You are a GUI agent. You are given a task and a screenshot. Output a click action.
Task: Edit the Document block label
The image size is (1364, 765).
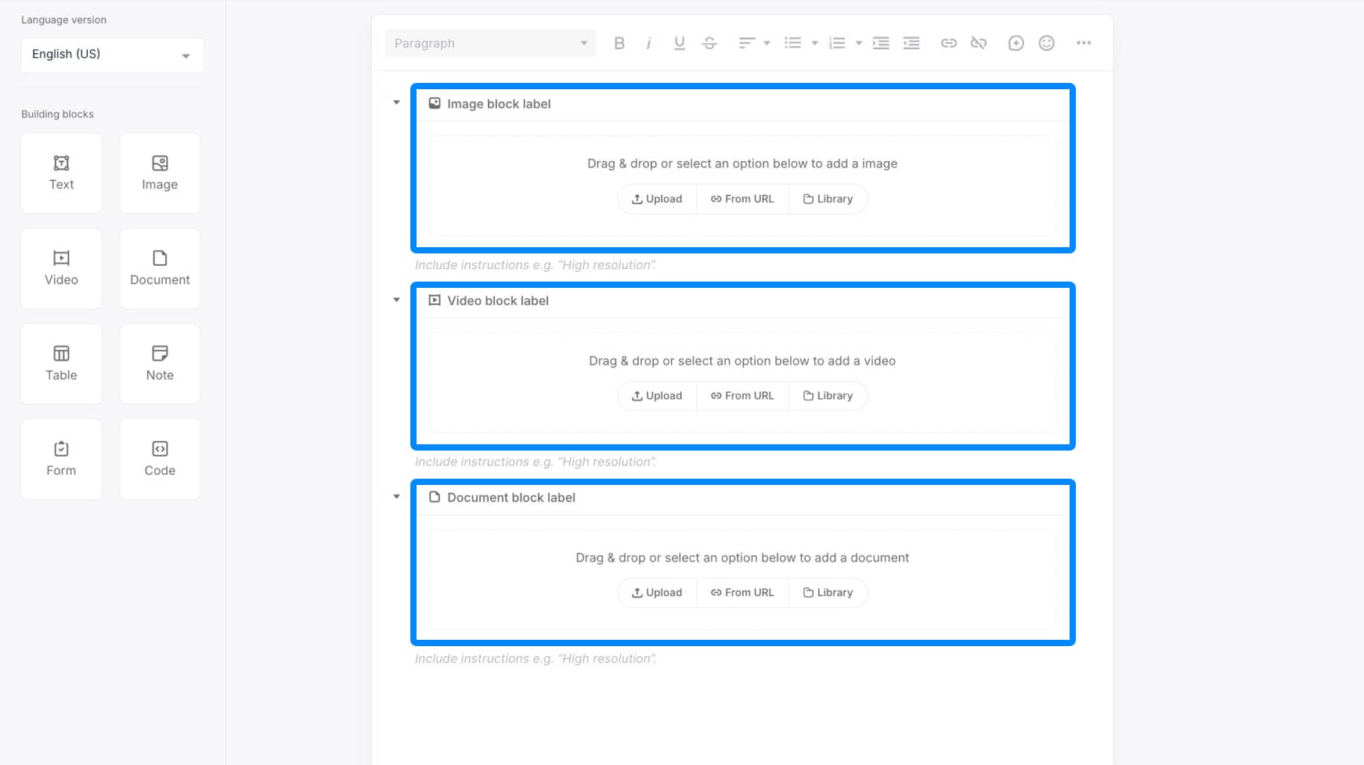click(511, 497)
